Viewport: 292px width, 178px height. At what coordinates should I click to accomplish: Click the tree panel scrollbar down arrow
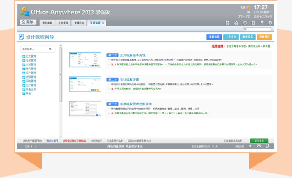tap(61, 136)
